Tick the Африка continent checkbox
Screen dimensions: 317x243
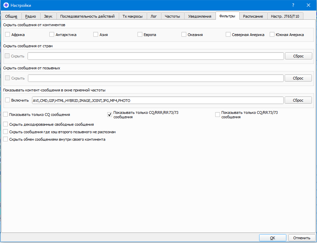point(7,35)
